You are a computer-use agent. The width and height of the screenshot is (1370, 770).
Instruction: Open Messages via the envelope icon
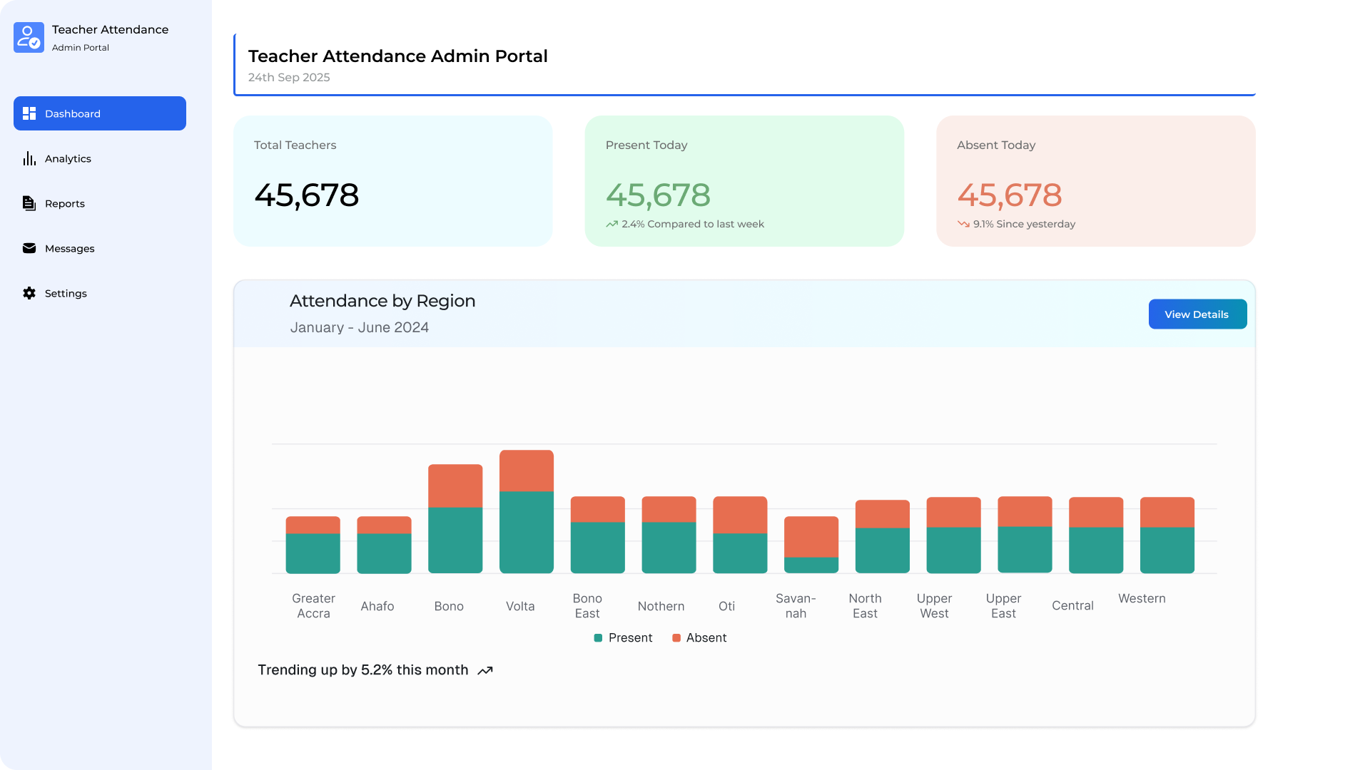[29, 248]
